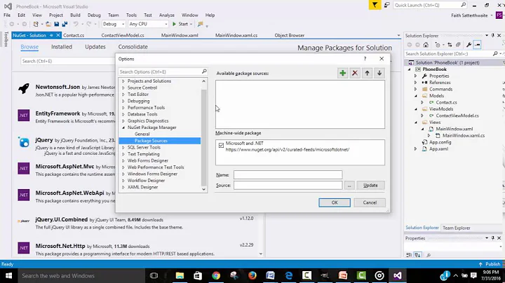Expand Text Editor options node
This screenshot has height=283, width=505.
123,95
